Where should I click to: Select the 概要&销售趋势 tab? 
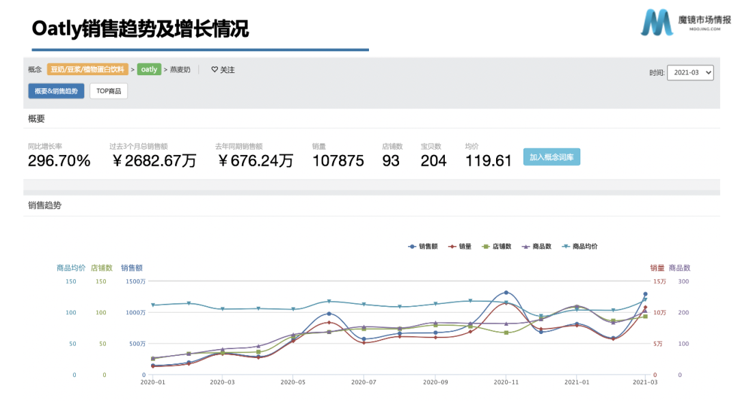pyautogui.click(x=56, y=91)
